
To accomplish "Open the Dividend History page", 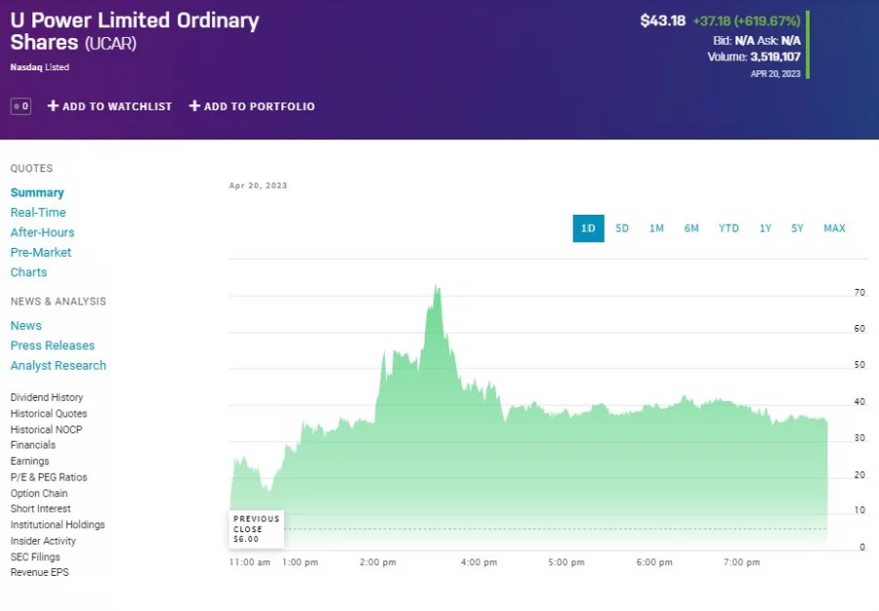I will click(x=47, y=397).
